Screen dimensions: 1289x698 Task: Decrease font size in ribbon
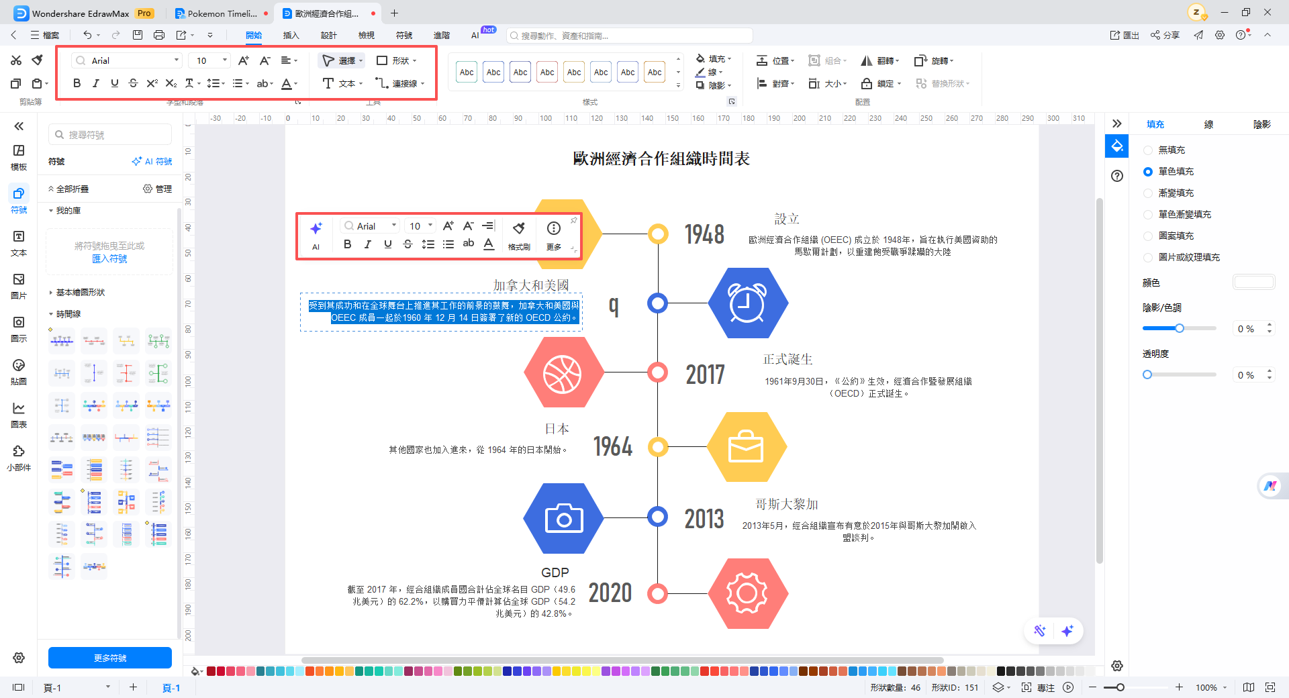click(x=265, y=60)
